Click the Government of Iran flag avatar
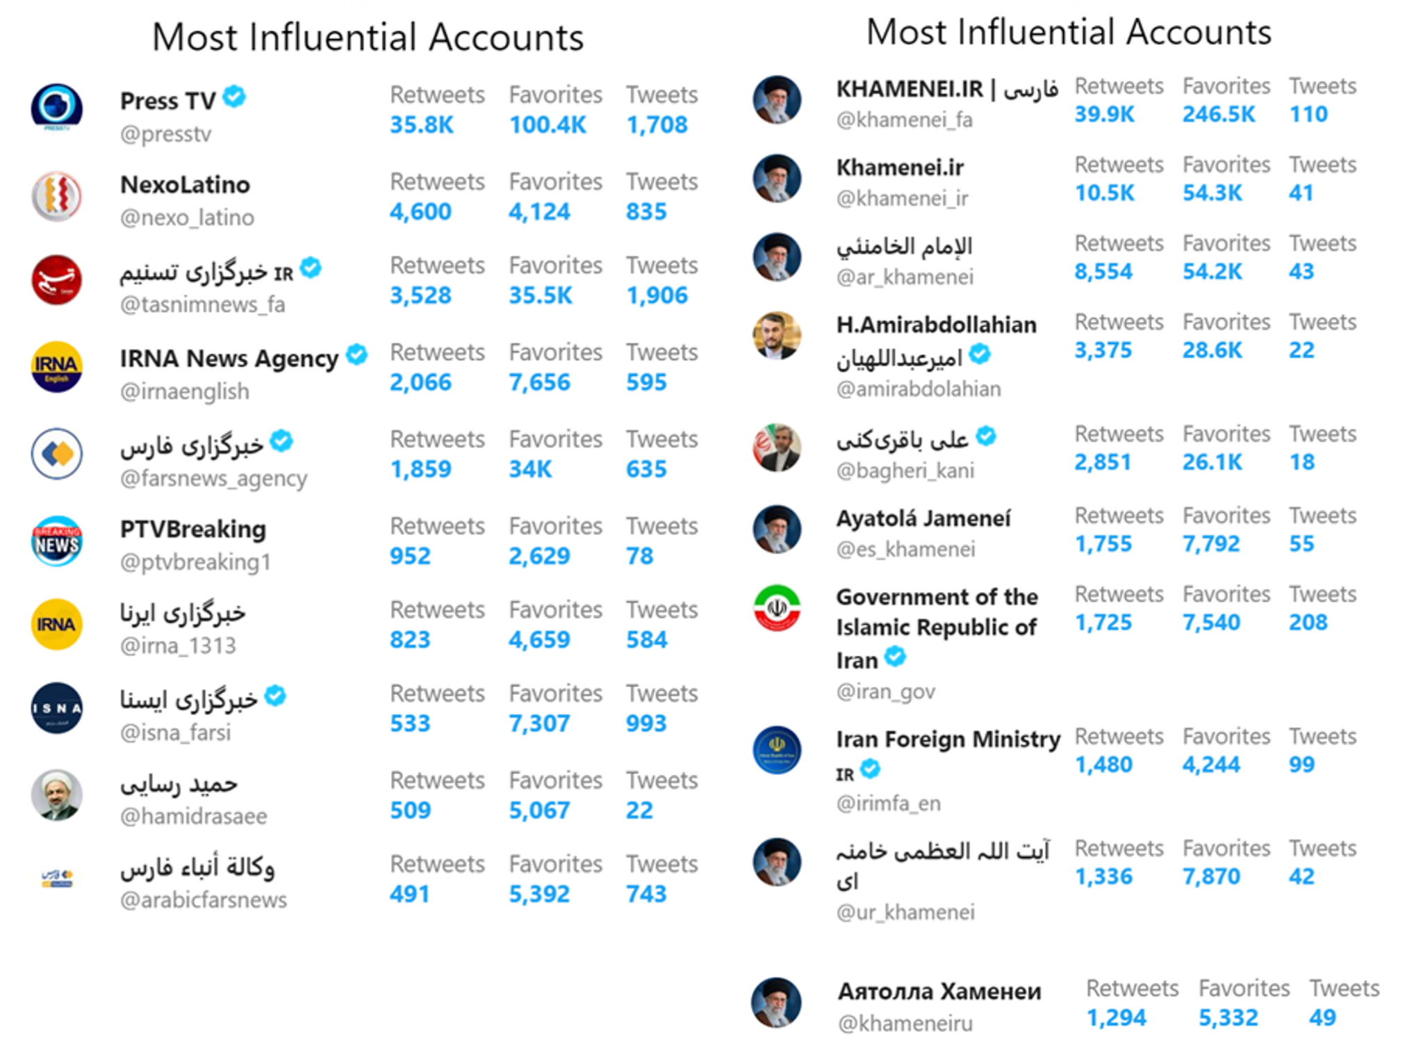The height and width of the screenshot is (1041, 1423). pyautogui.click(x=777, y=607)
